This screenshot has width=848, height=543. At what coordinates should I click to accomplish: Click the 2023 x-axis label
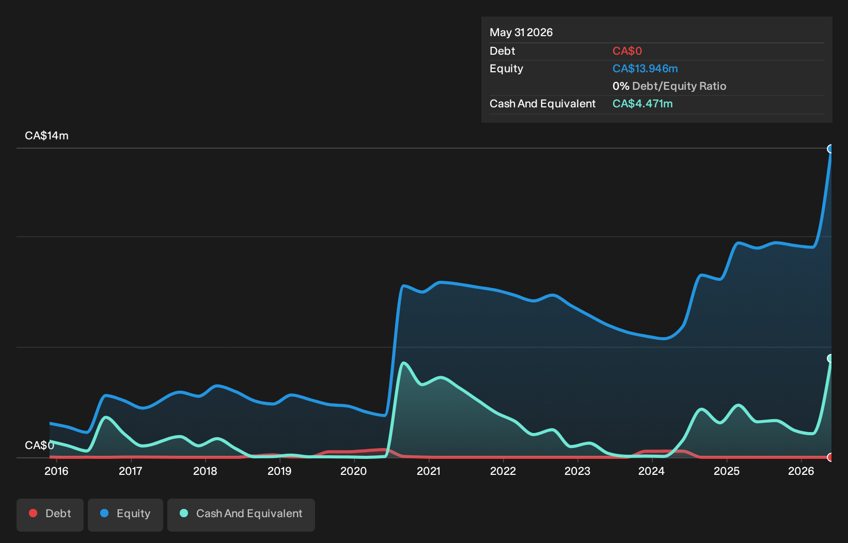(577, 471)
